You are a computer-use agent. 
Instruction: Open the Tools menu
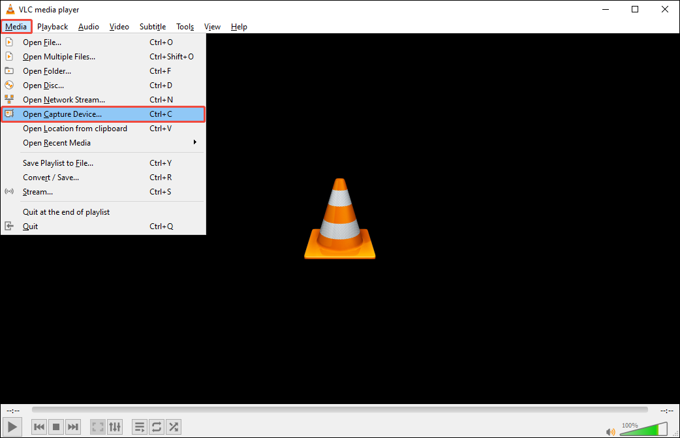click(x=185, y=26)
